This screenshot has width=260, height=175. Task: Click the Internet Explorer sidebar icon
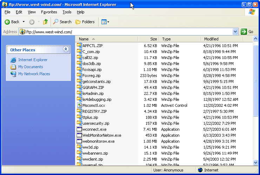click(13, 60)
